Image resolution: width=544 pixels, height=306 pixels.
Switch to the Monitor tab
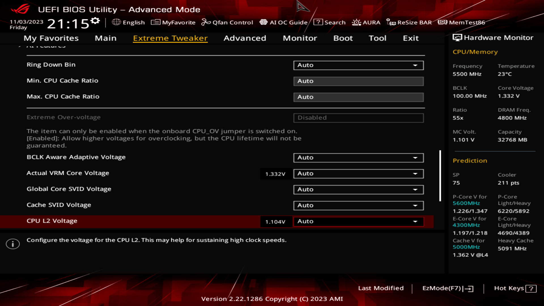[x=299, y=38]
